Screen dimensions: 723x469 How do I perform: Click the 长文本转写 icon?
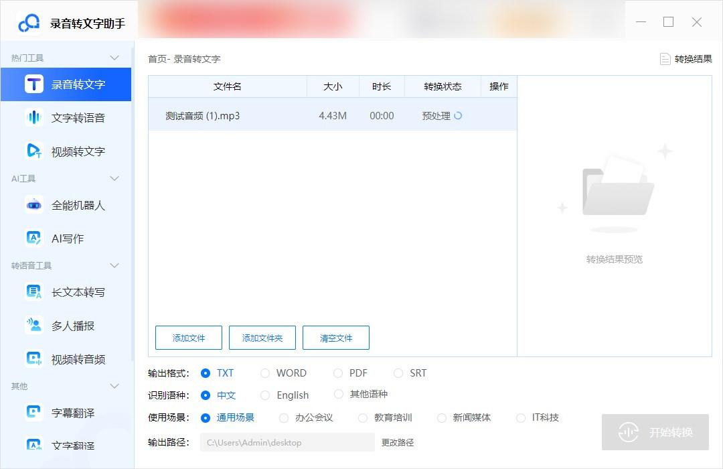click(x=33, y=291)
